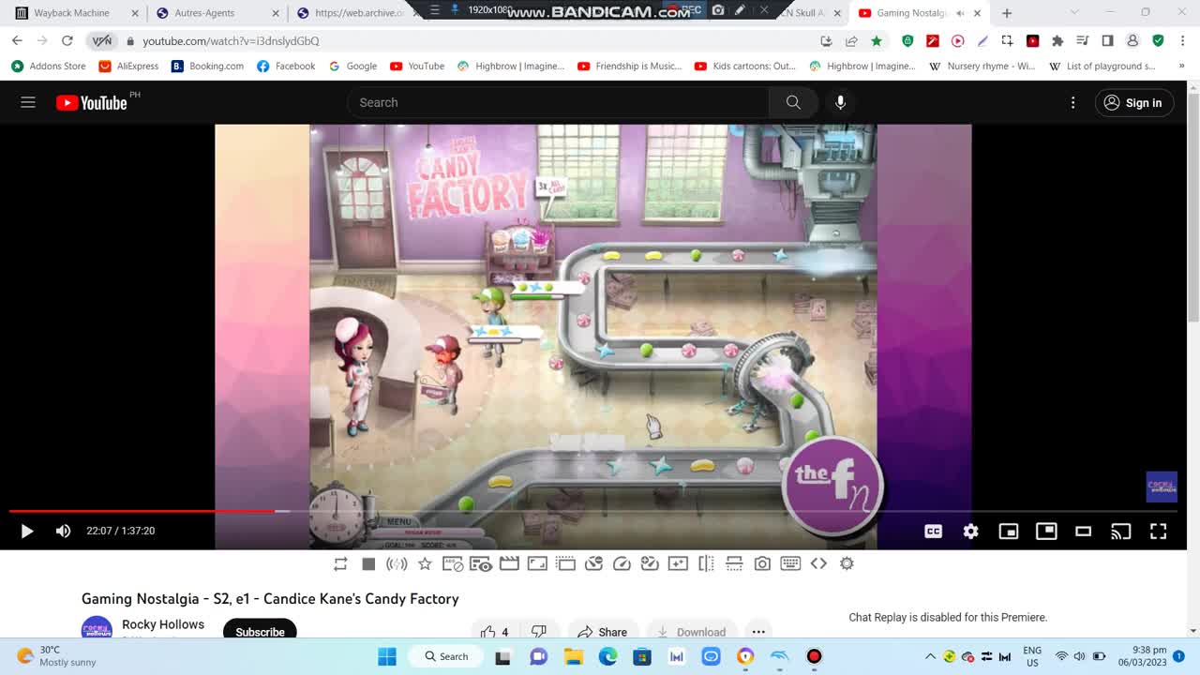The image size is (1200, 675).
Task: Click the code brackets icon below player
Action: coord(818,563)
